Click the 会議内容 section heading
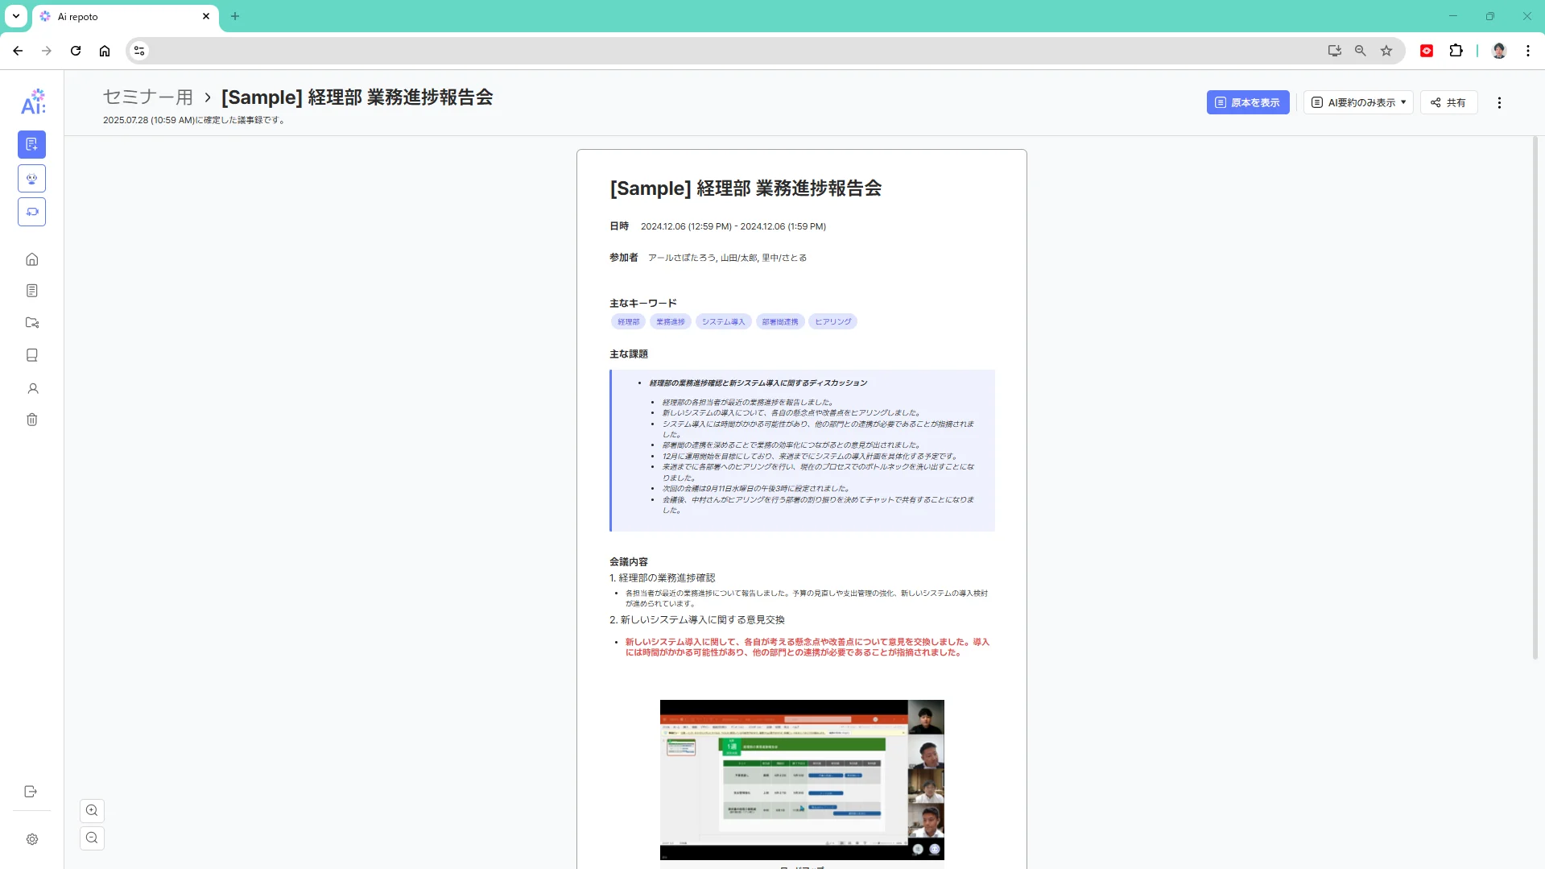The width and height of the screenshot is (1545, 869). tap(629, 562)
